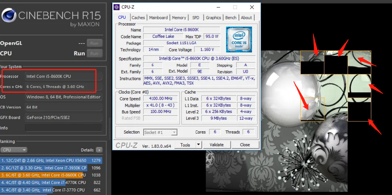Run the CPU benchmark test
392x195 pixels.
tap(94, 53)
